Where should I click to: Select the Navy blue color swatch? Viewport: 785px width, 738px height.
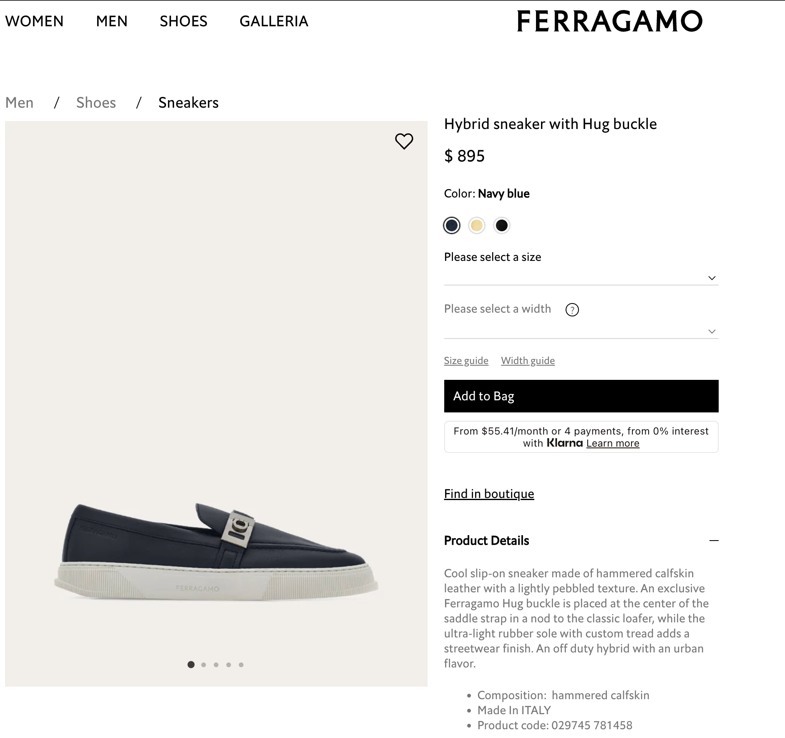(452, 225)
